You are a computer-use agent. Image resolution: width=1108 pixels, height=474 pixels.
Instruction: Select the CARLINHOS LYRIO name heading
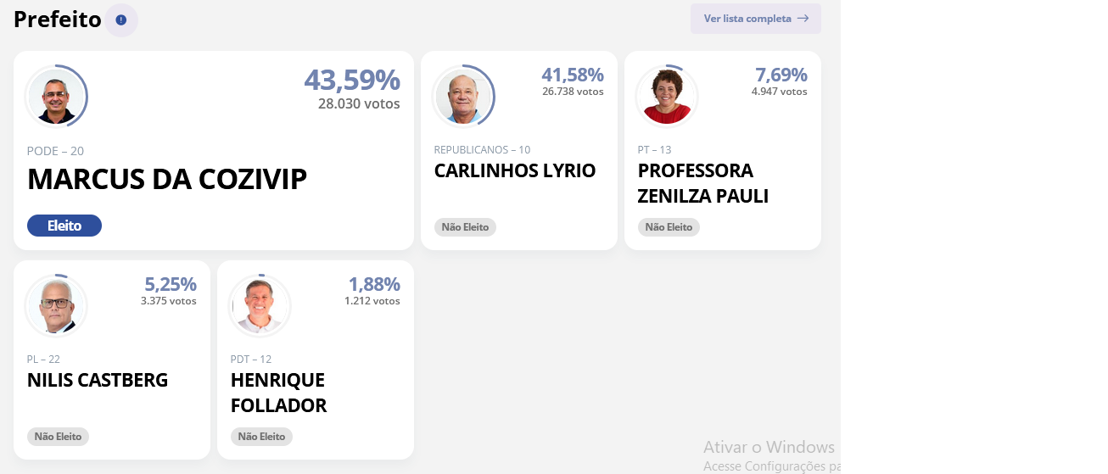[515, 170]
